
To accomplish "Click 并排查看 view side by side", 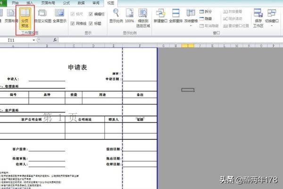I will (233, 11).
